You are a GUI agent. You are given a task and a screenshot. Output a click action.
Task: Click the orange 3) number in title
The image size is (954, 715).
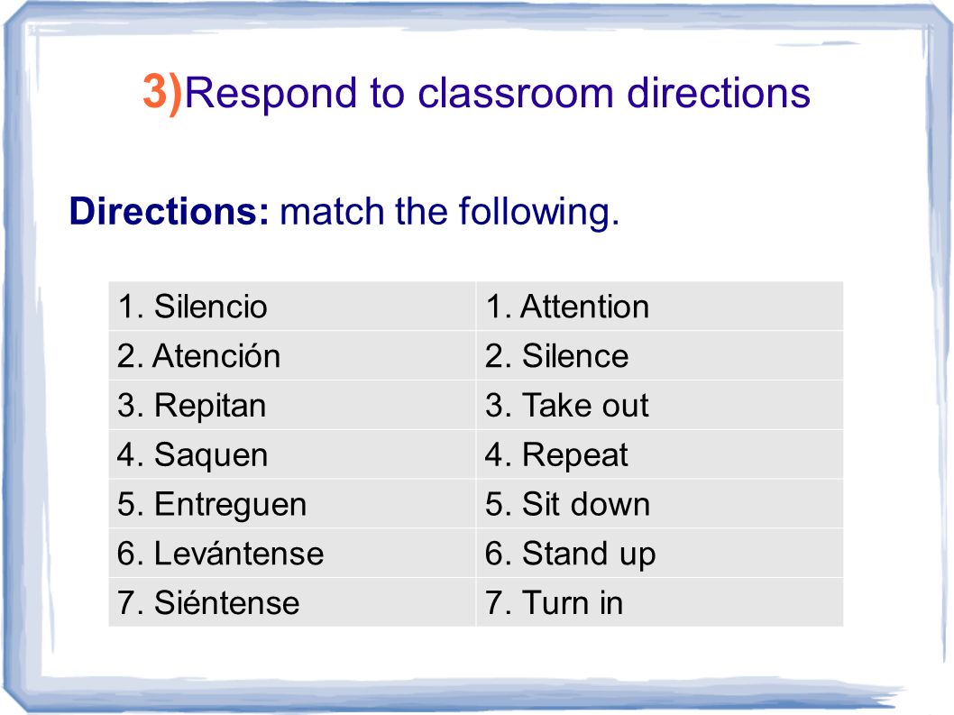point(162,93)
